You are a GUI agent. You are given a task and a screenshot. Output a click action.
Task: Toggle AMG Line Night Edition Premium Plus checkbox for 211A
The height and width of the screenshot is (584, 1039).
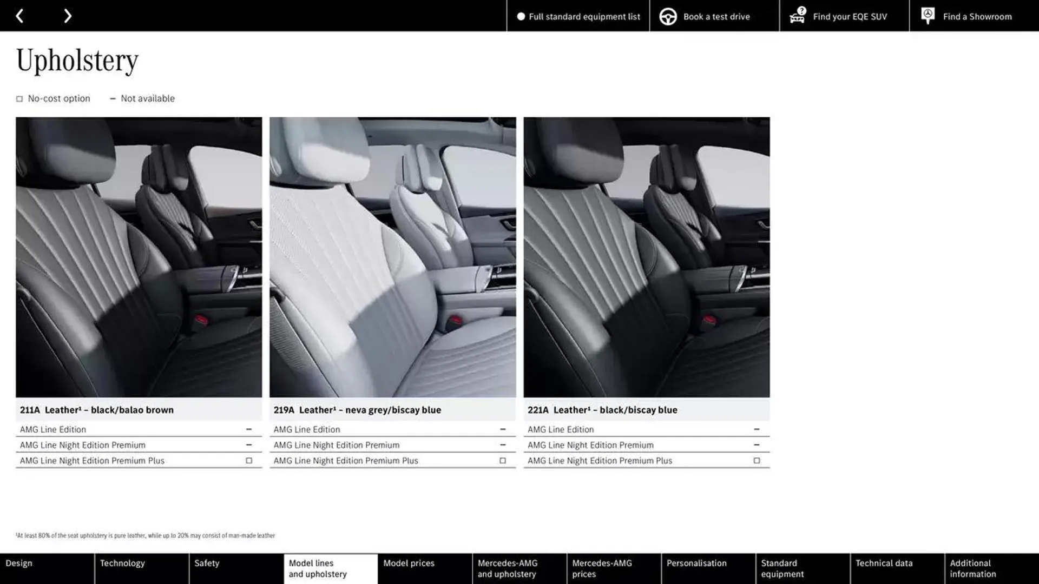pos(248,460)
